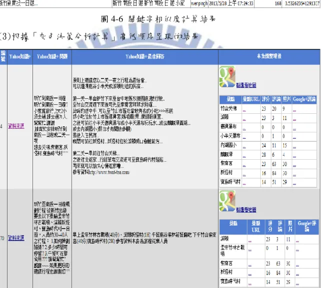Open 景點URL link for 麒麟潭
The width and height of the screenshot is (321, 288).
(x=244, y=157)
